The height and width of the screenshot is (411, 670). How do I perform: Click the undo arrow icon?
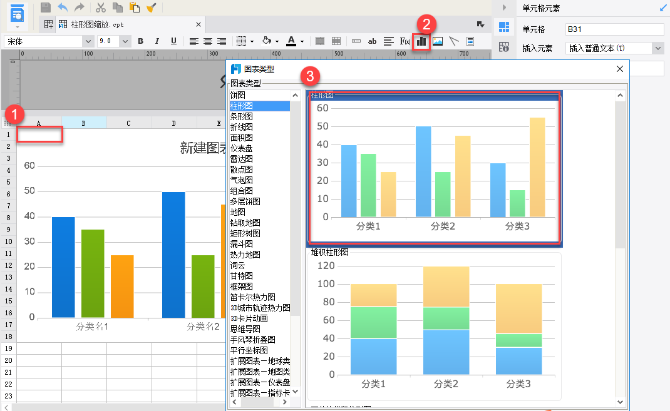(x=63, y=8)
